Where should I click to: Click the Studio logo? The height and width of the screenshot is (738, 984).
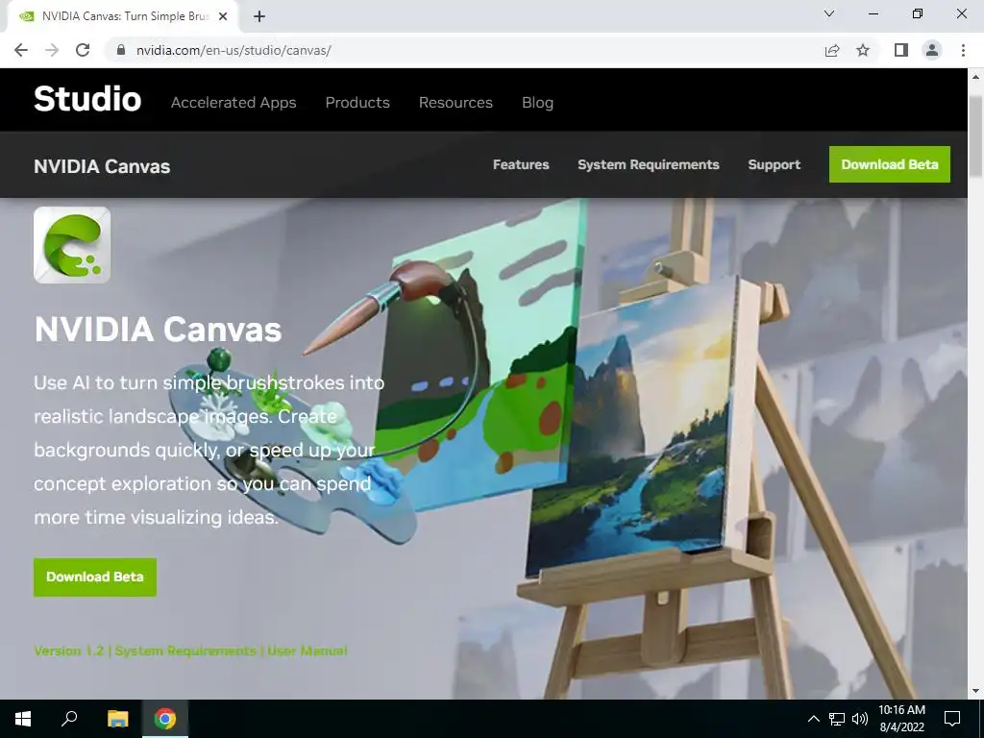coord(87,99)
